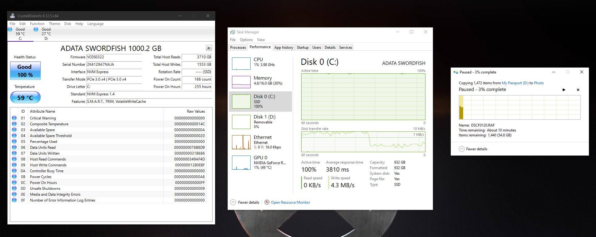The image size is (596, 237).
Task: Resume the paused file copy
Action: click(x=564, y=90)
